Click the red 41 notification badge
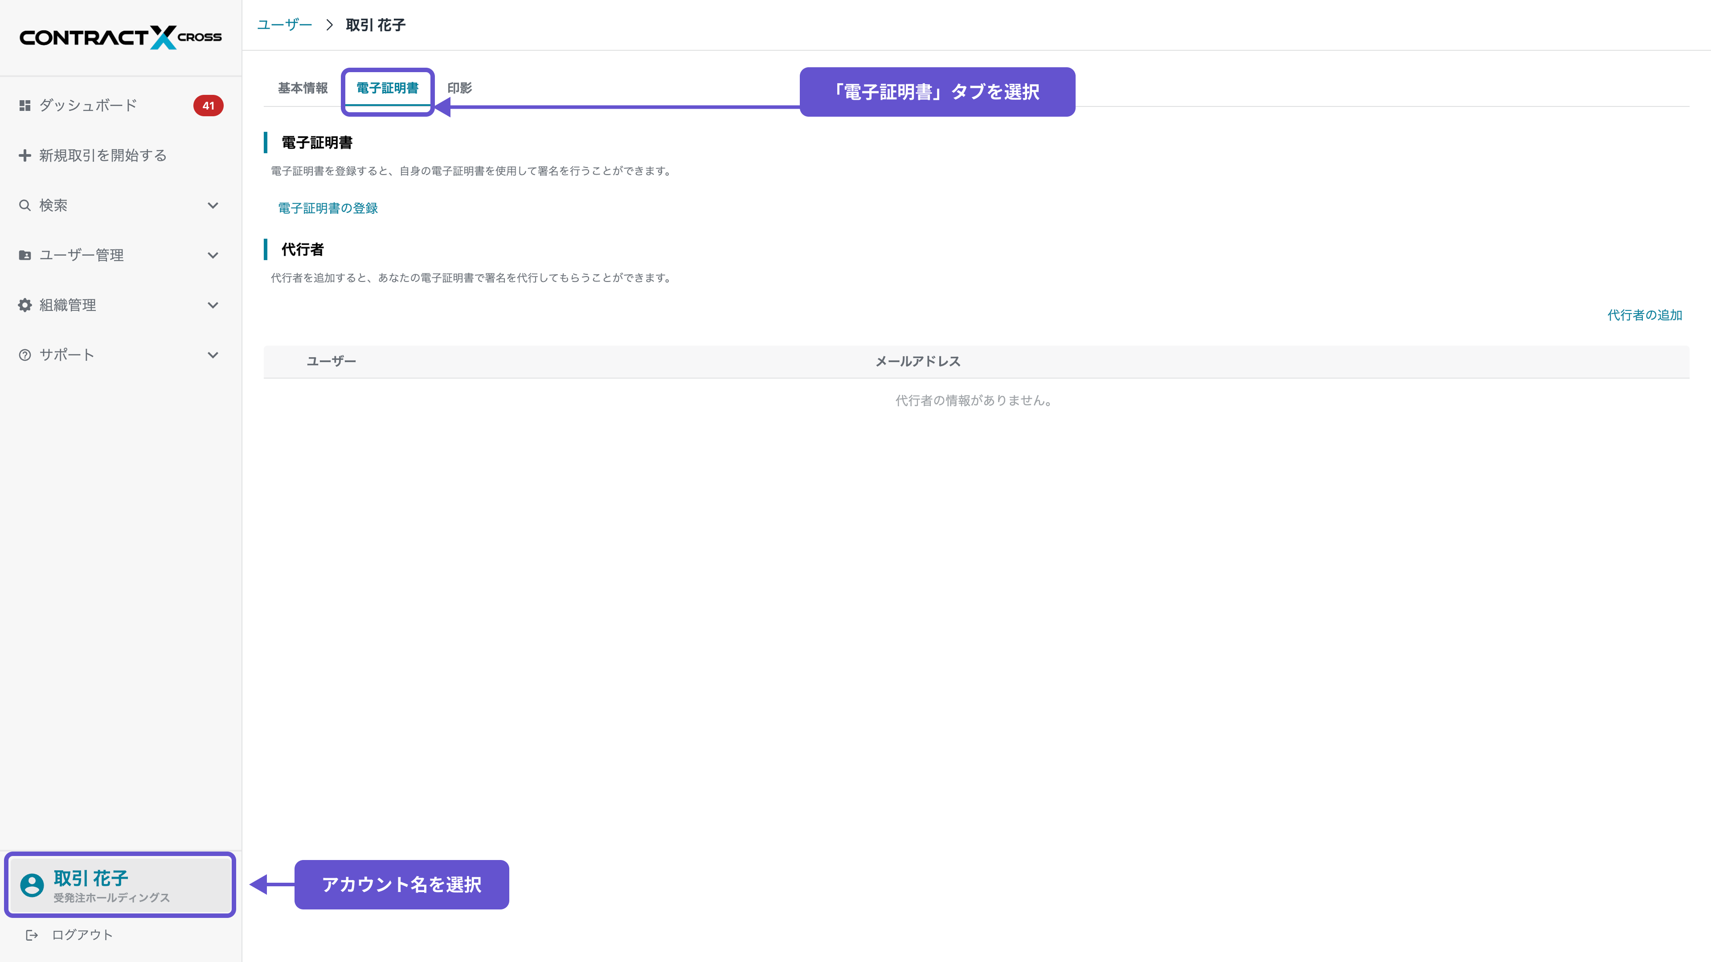The image size is (1711, 962). [208, 106]
